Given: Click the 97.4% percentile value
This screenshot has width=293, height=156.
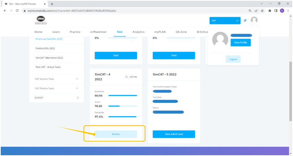Looking at the screenshot, I should tap(99, 117).
